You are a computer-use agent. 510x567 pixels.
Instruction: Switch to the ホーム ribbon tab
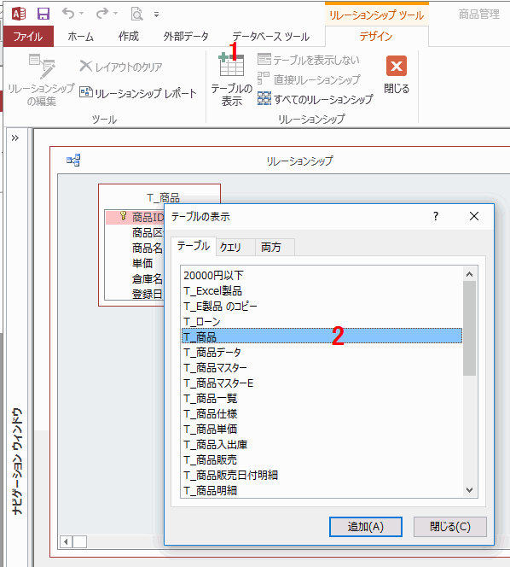pos(80,36)
